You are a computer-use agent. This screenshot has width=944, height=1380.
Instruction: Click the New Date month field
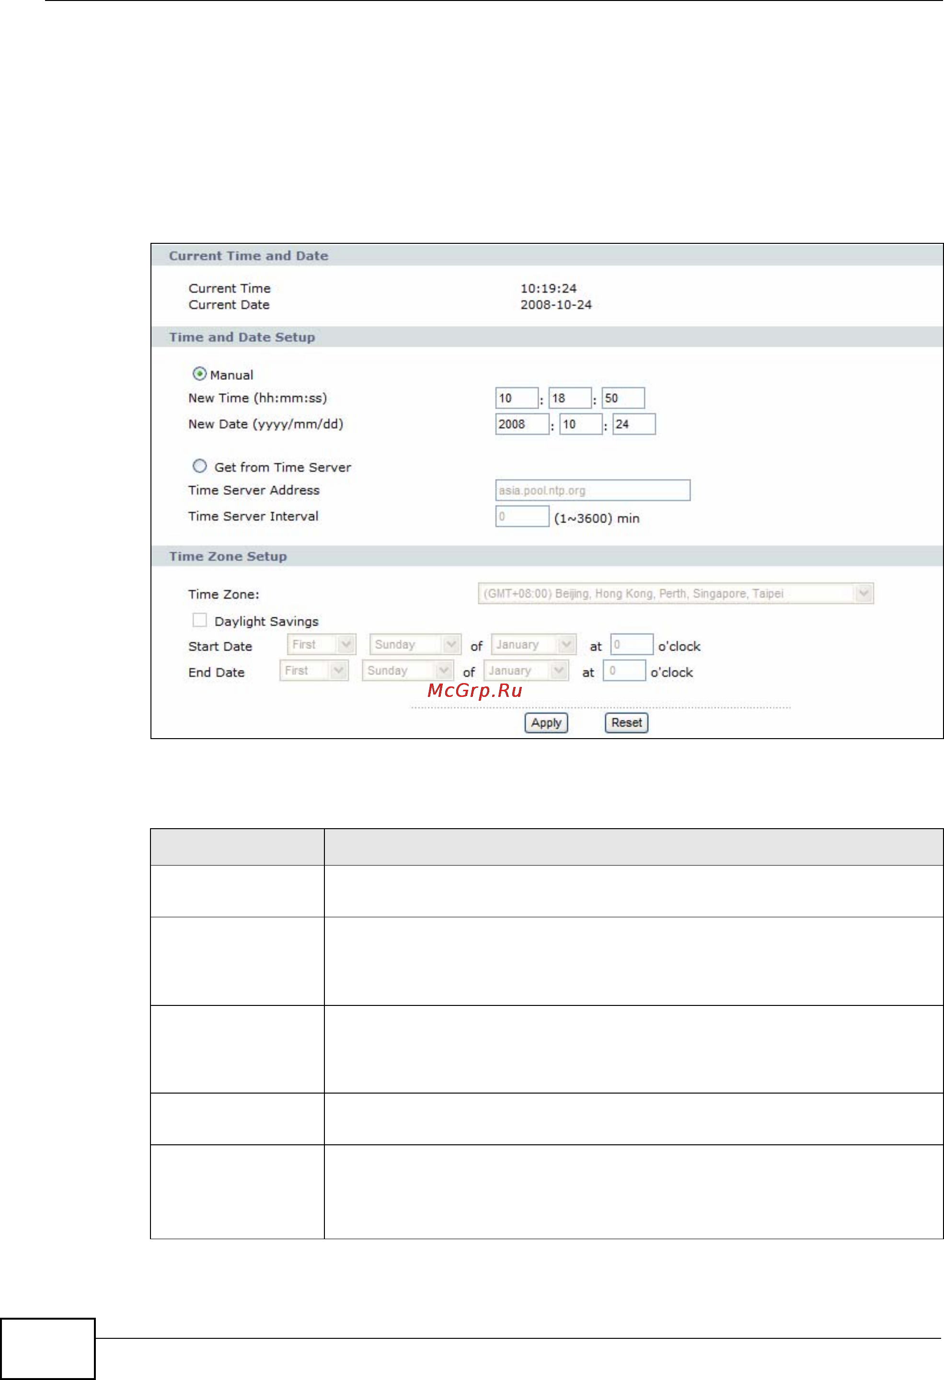(x=581, y=424)
